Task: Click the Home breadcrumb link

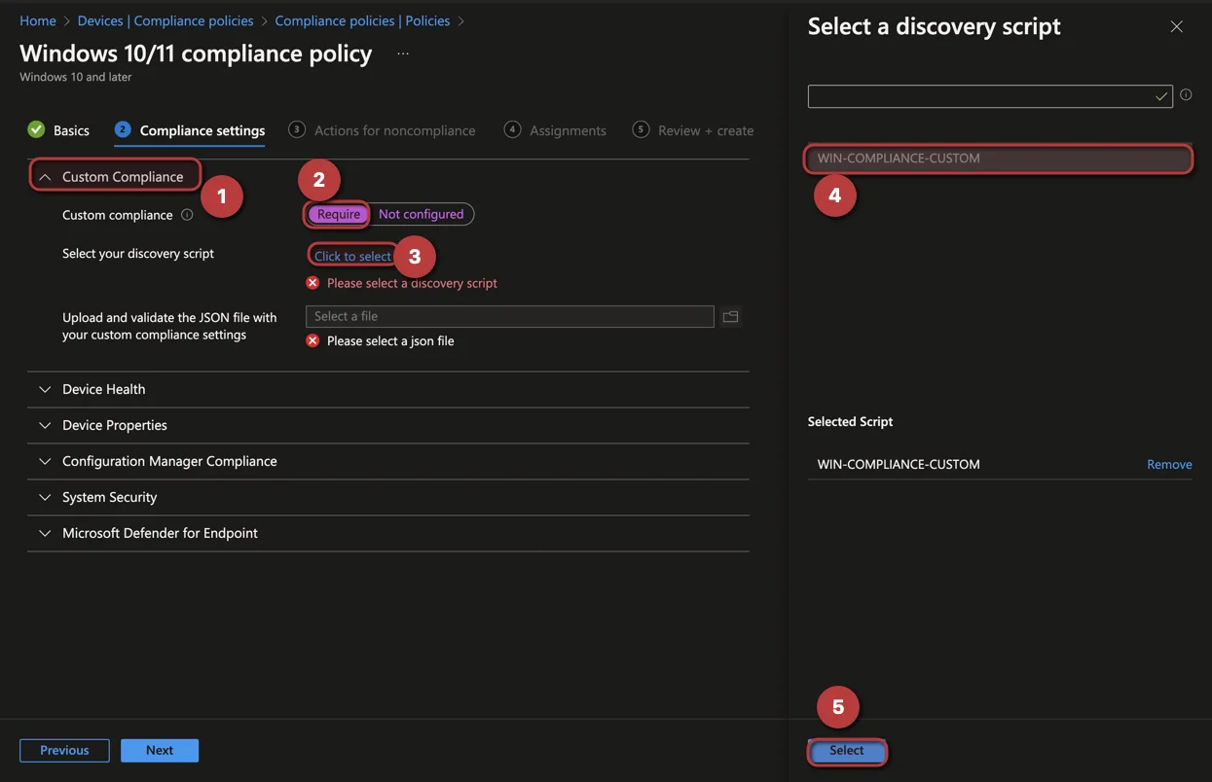Action: point(38,20)
